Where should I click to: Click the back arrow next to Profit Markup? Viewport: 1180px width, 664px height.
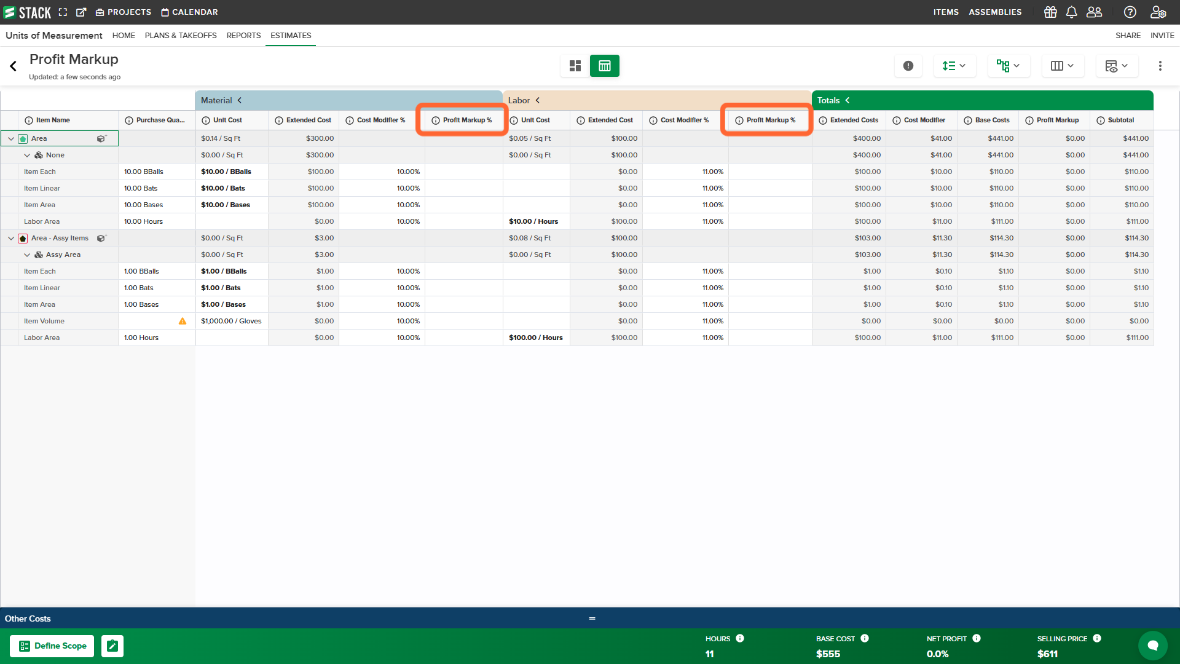[13, 66]
